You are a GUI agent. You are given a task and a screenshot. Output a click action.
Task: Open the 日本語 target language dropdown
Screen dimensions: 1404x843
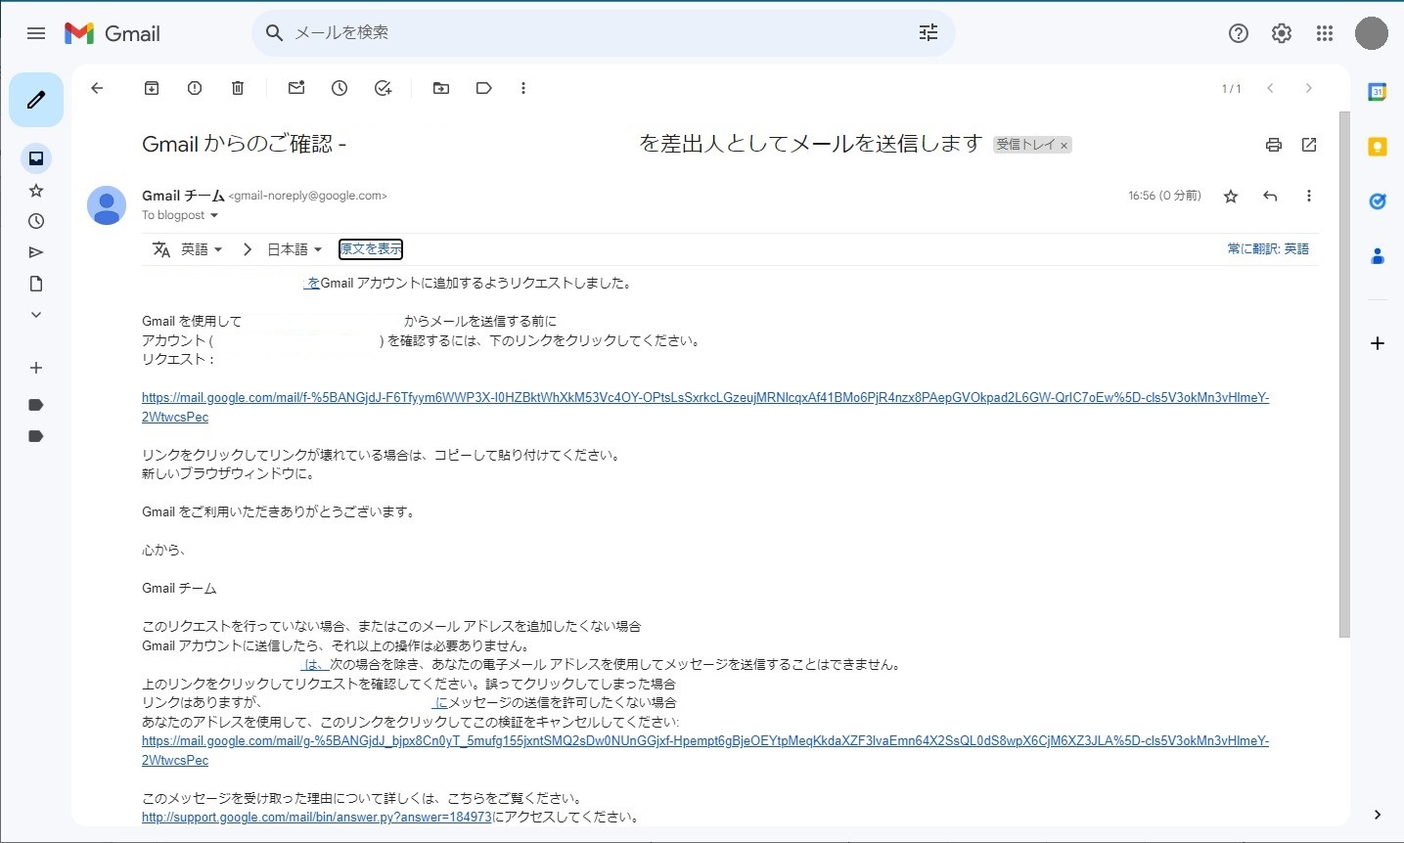294,249
